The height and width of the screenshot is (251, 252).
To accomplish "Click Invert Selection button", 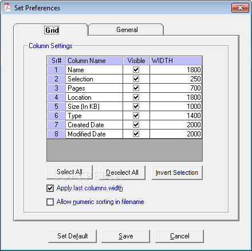I will pos(177,172).
